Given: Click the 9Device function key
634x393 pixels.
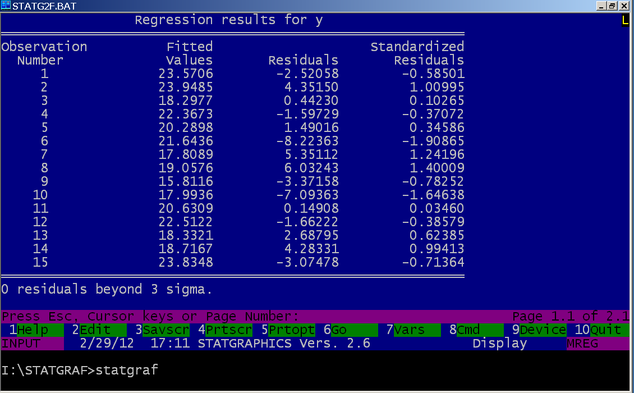Looking at the screenshot, I should coord(539,330).
